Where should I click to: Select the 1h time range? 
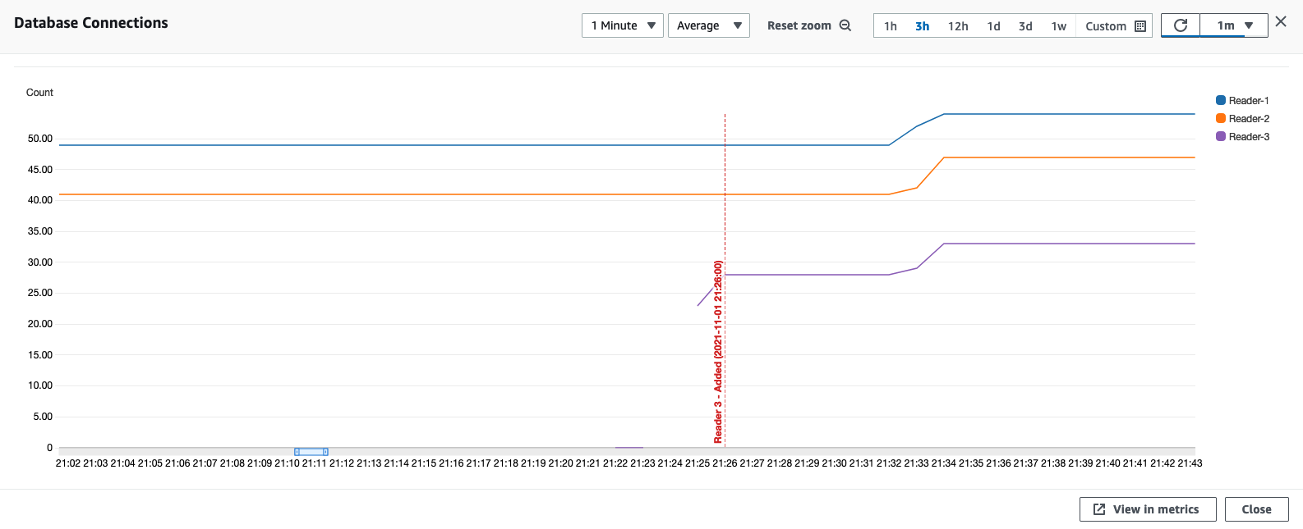coord(890,26)
